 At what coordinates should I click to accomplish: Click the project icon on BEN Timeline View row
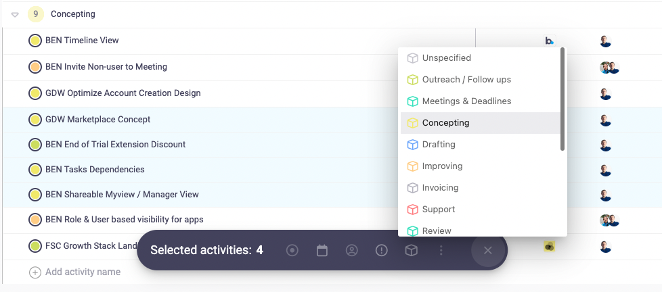tap(549, 41)
